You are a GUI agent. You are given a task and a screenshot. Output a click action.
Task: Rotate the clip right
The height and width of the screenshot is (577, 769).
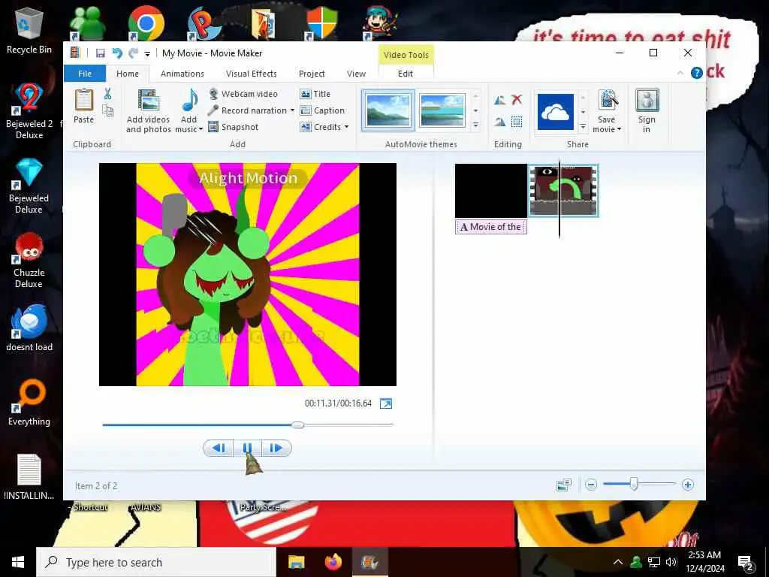(499, 122)
